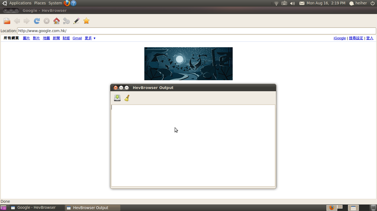Screen dimensions: 377x211
Task: Open the volume control indicator
Action: click(x=293, y=3)
